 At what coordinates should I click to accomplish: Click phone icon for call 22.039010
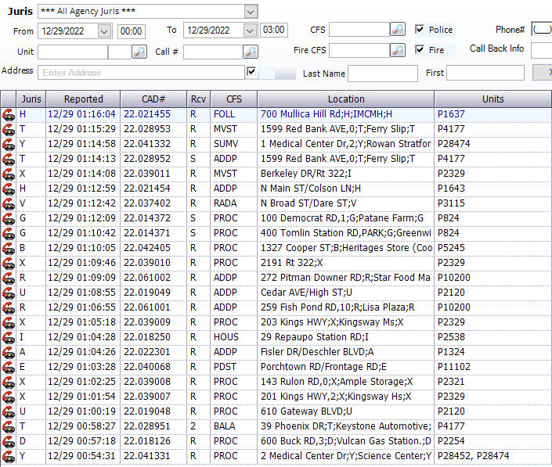9,263
